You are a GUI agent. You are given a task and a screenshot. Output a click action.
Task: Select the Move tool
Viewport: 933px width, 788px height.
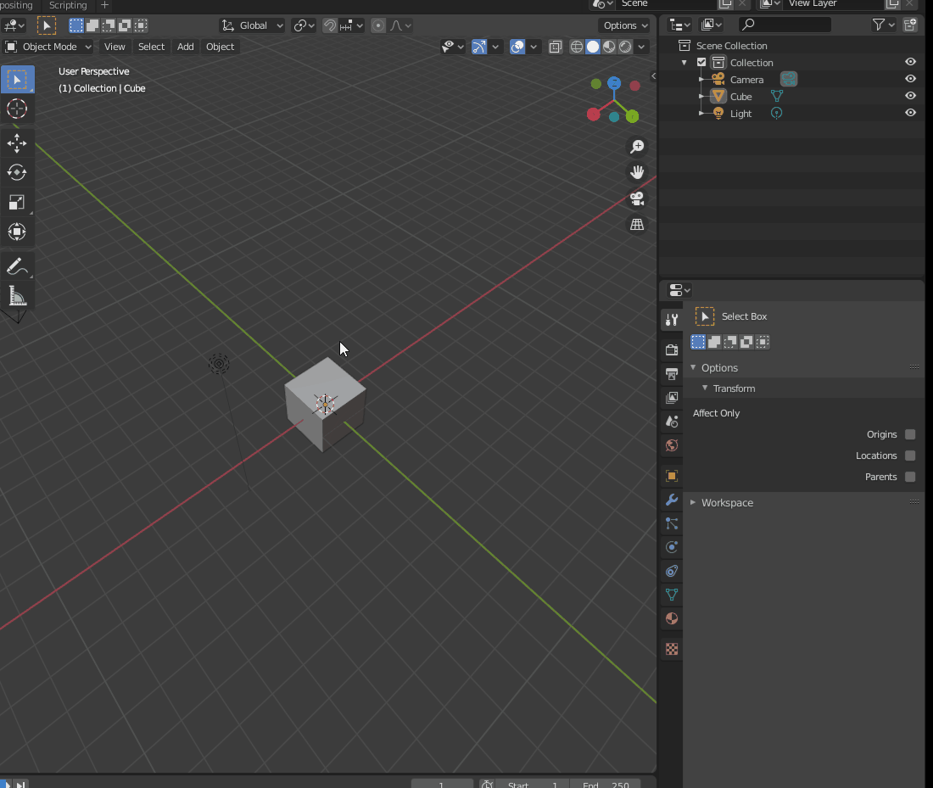pyautogui.click(x=17, y=143)
